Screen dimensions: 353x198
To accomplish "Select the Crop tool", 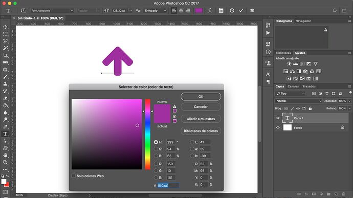I will coord(5,55).
